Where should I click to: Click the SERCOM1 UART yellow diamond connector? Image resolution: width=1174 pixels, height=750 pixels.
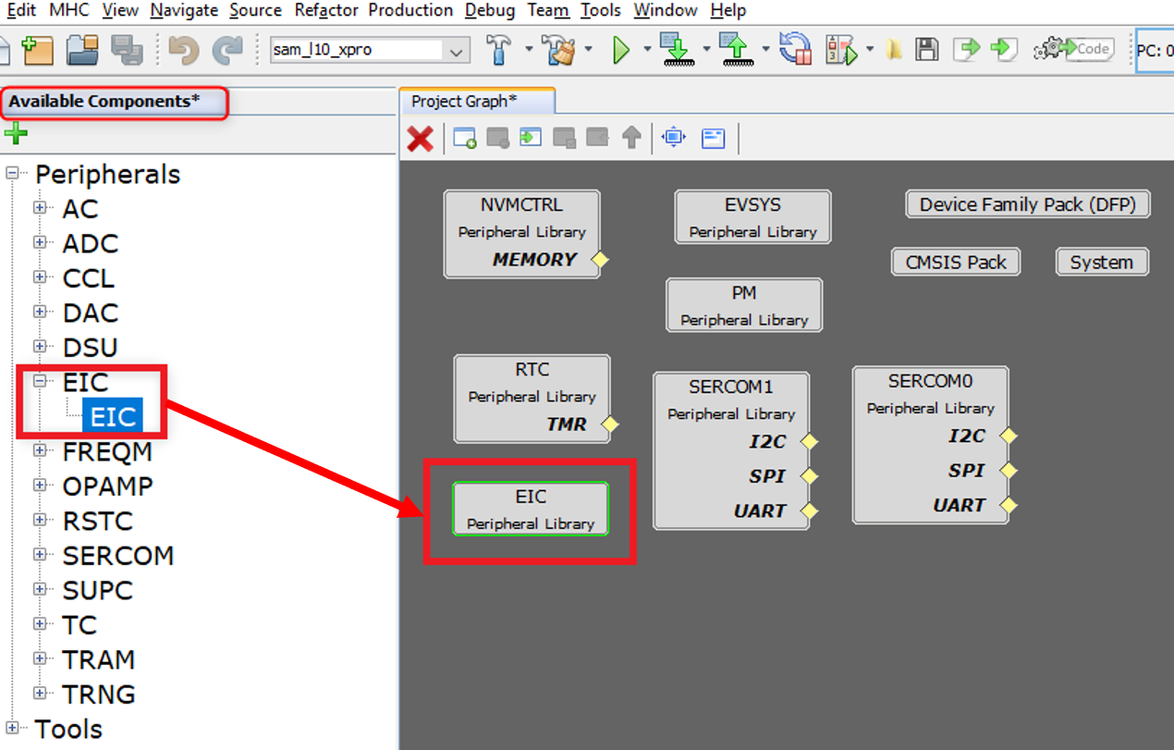(810, 510)
